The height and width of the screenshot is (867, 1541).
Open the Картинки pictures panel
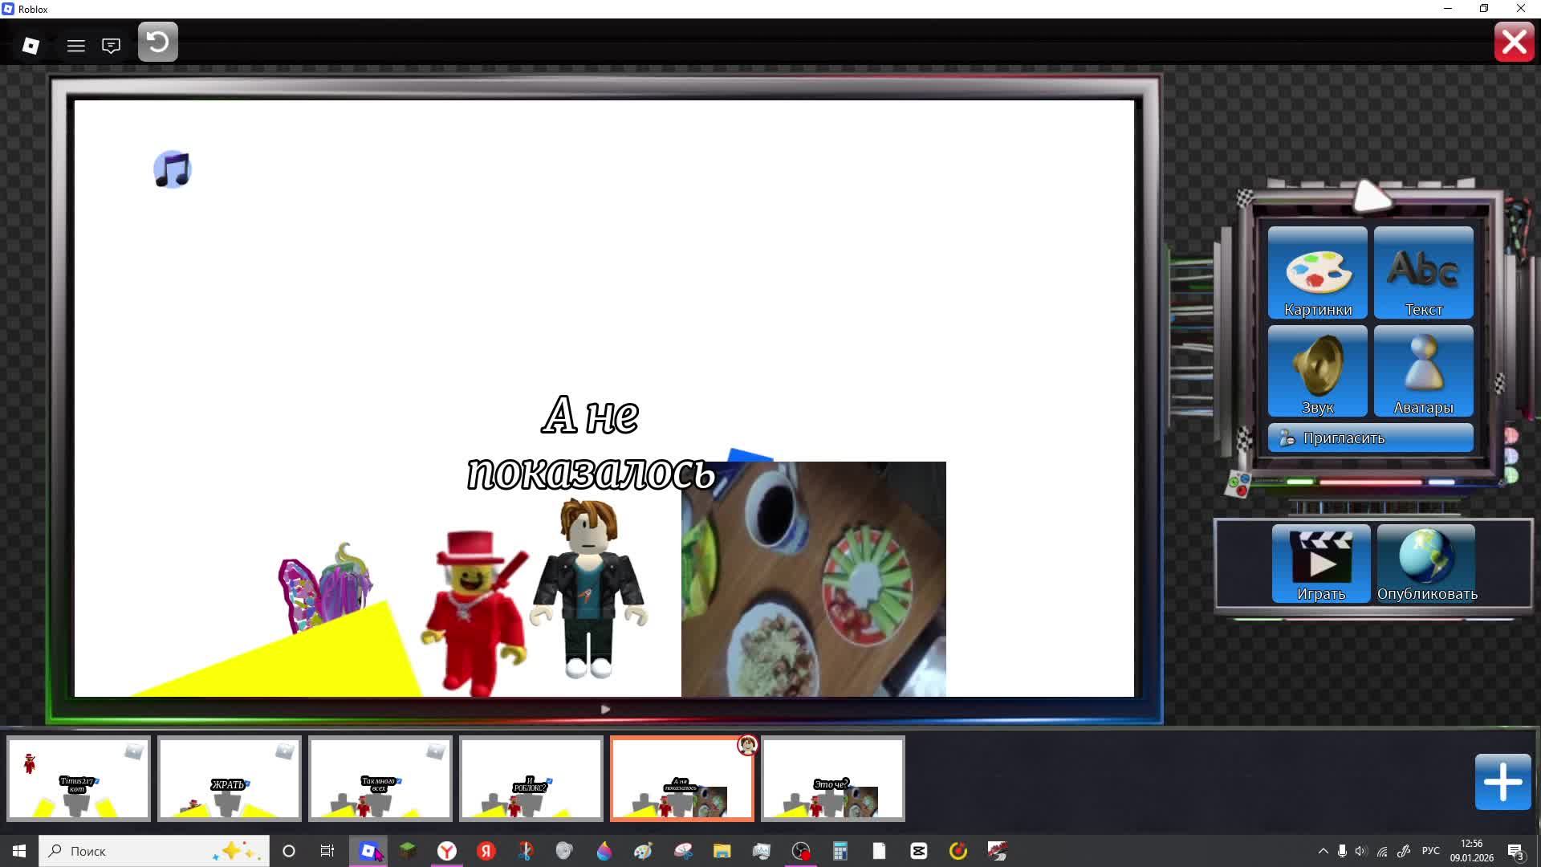pyautogui.click(x=1317, y=273)
